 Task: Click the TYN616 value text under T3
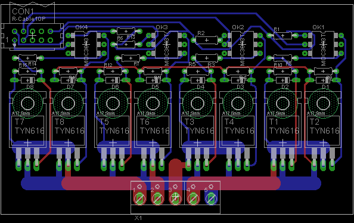(200, 131)
